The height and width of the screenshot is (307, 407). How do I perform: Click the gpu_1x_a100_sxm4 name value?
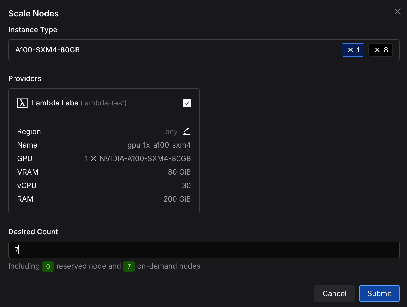[x=159, y=145]
